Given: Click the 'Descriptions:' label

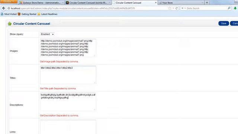Looking at the screenshot, I should pyautogui.click(x=16, y=105).
